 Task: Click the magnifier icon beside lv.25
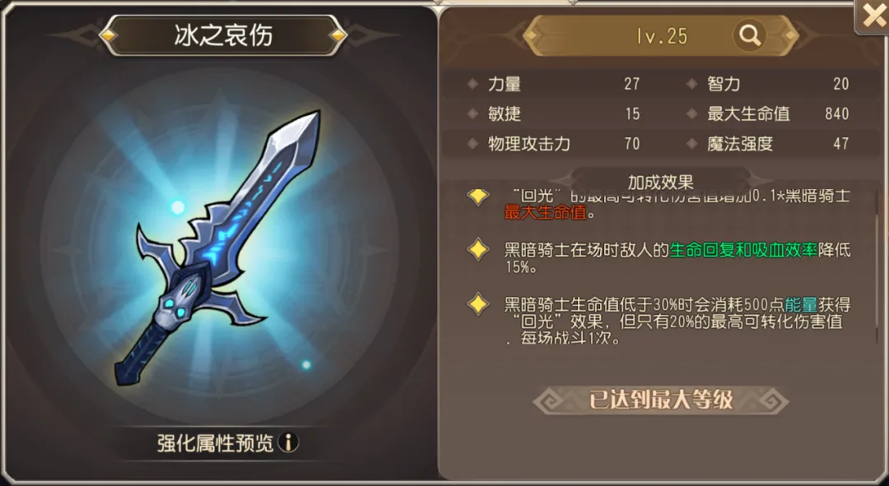point(750,35)
